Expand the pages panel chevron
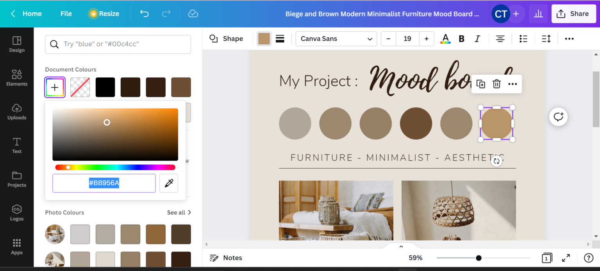The height and width of the screenshot is (271, 600). tap(401, 246)
